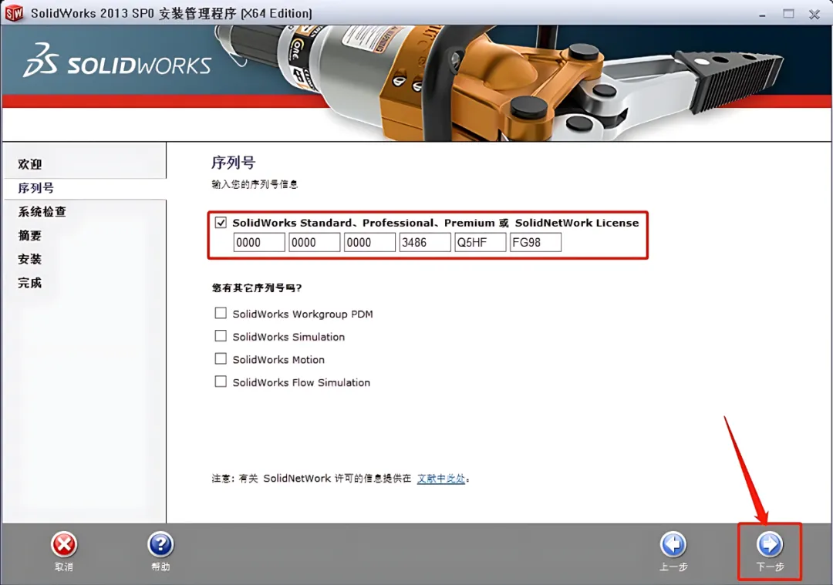Open the 系统检查 step in the sidebar
Screen dimensions: 833x585
click(x=42, y=212)
